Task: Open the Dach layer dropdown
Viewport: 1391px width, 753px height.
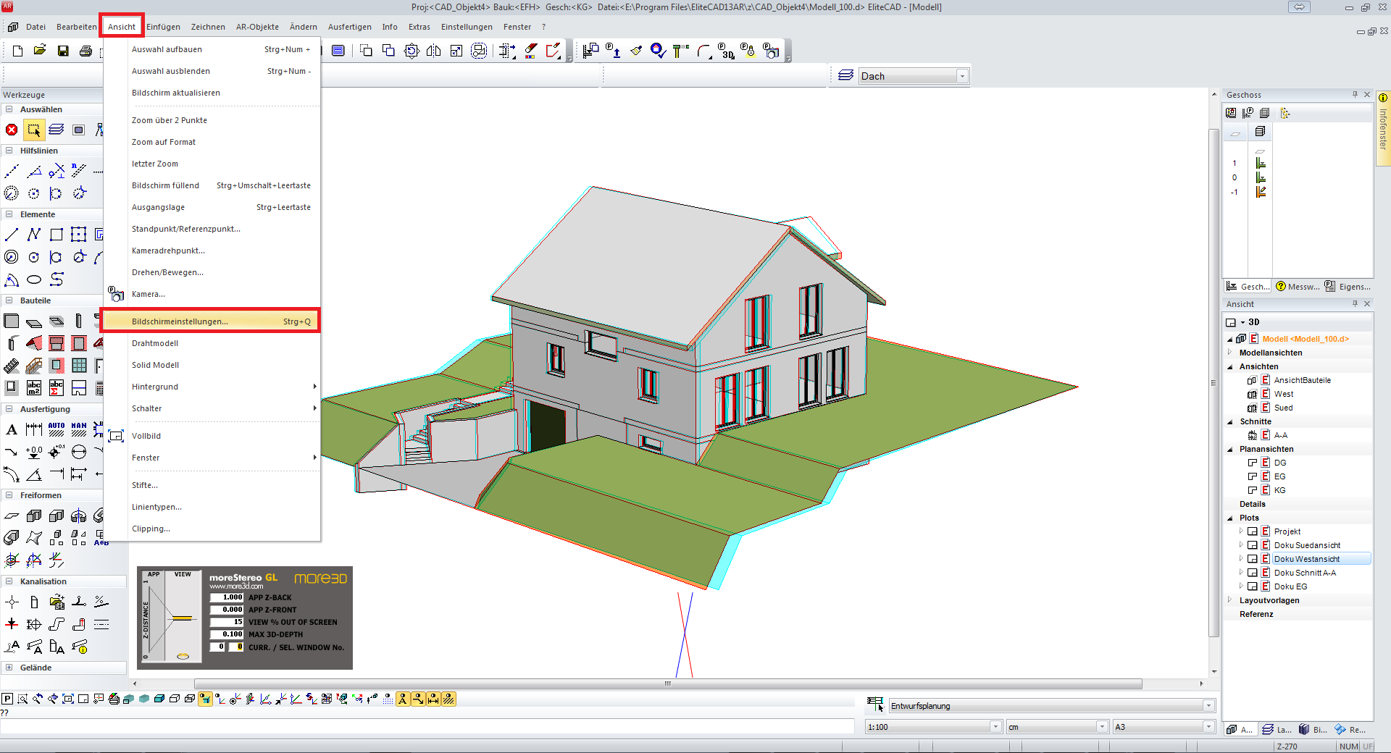Action: (x=962, y=76)
